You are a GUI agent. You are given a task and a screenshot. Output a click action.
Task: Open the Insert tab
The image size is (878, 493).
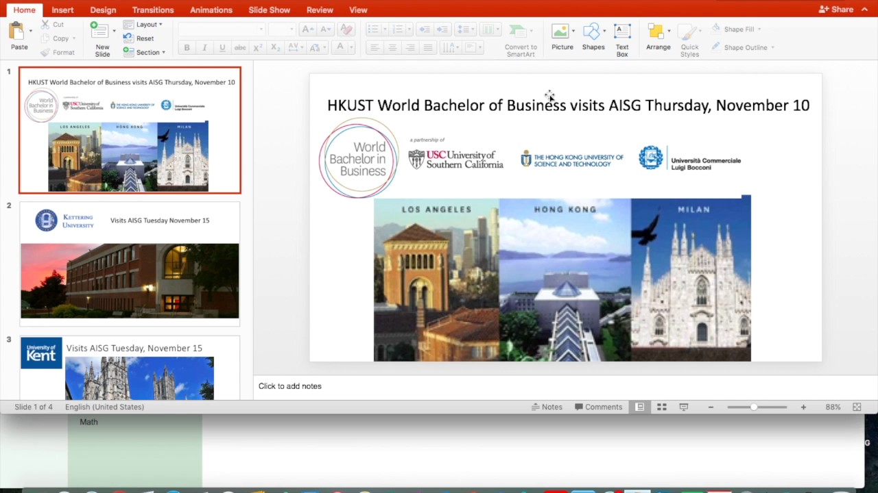click(62, 10)
